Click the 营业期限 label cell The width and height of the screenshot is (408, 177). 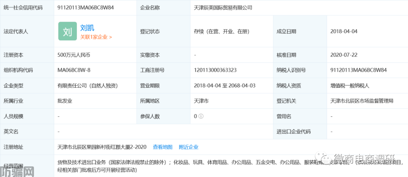pyautogui.click(x=164, y=85)
